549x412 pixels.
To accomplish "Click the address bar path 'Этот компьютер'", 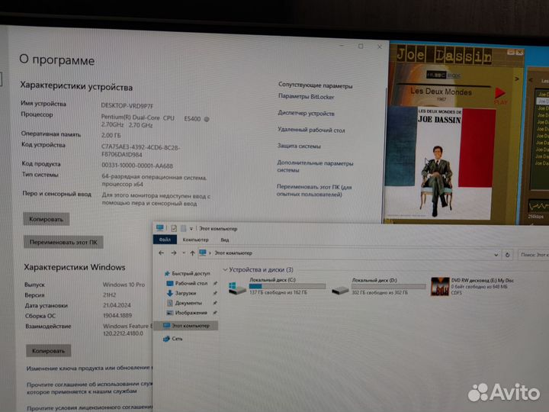I will click(233, 253).
